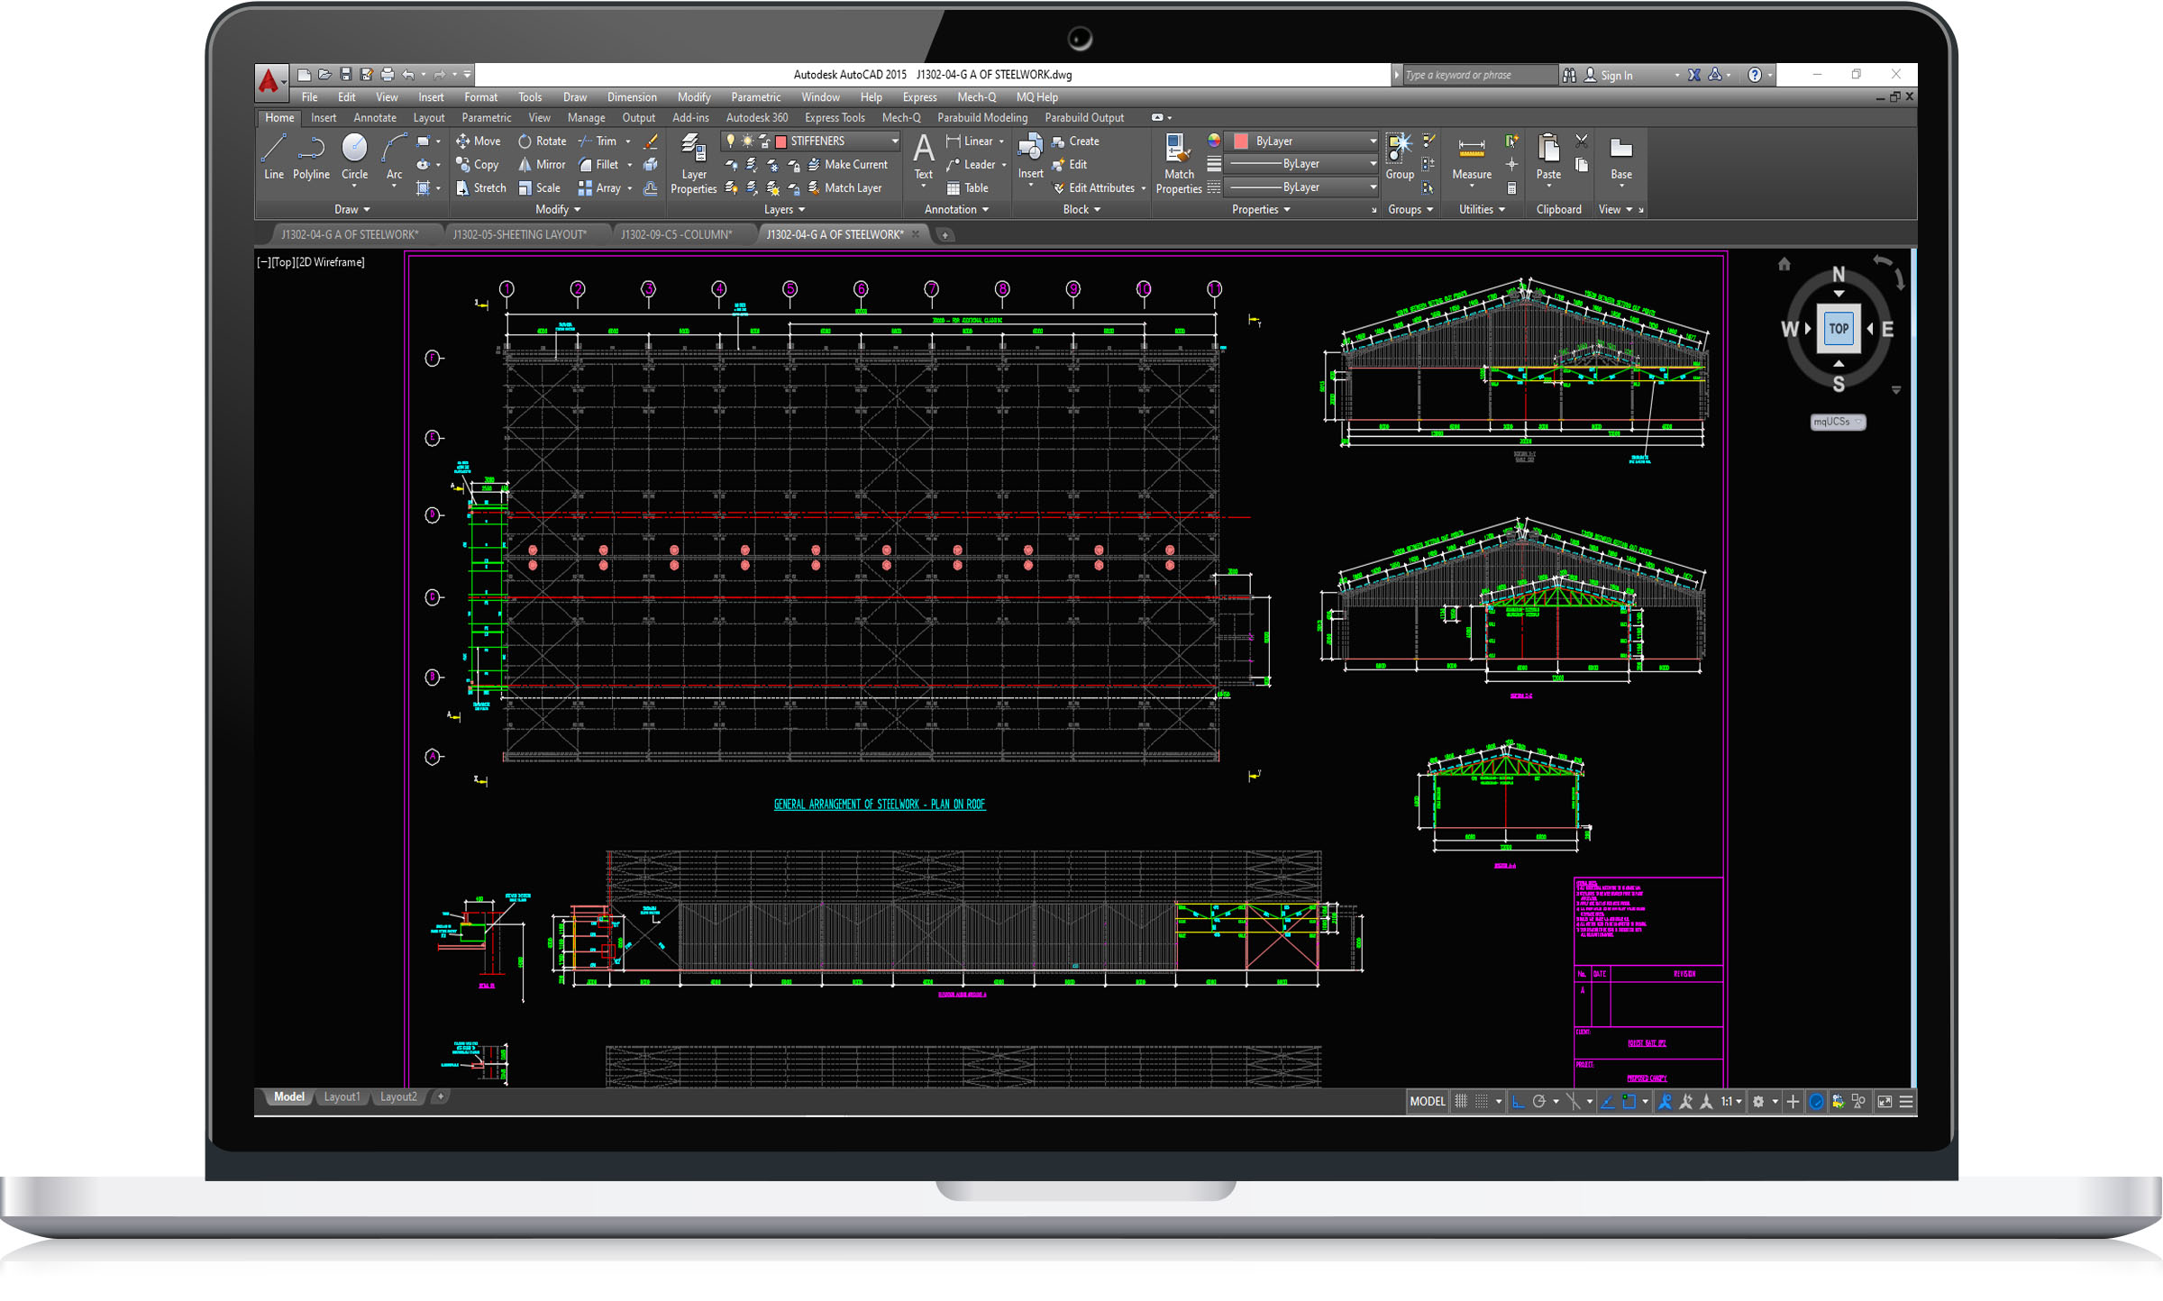This screenshot has height=1301, width=2163.
Task: Click the Undo arrow in quick access toolbar
Action: pos(408,75)
